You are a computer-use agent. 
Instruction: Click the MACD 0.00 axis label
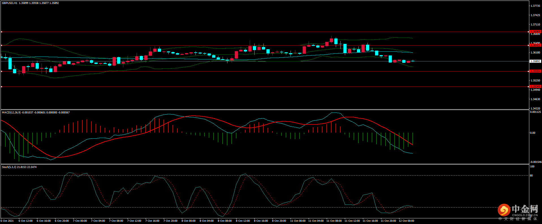tap(533, 133)
